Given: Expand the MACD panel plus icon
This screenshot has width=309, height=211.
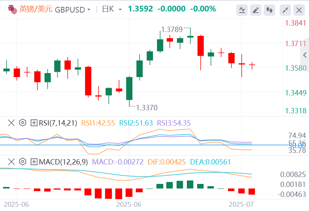Looking at the screenshot, I should pyautogui.click(x=34, y=162).
